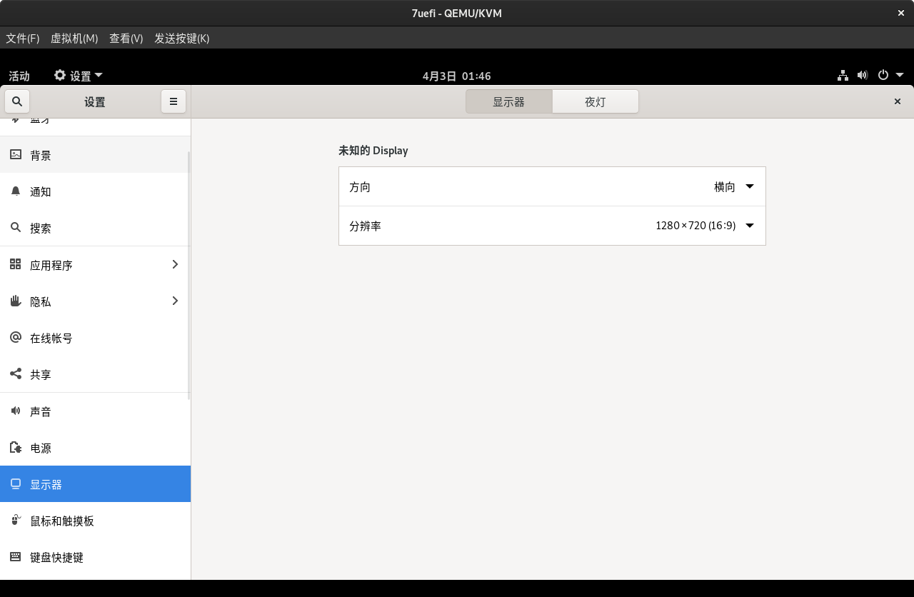Select 在线帐号 in the sidebar
Image resolution: width=914 pixels, height=597 pixels.
point(95,337)
